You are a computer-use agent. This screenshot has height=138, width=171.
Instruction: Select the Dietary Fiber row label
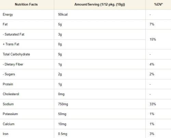13,64
